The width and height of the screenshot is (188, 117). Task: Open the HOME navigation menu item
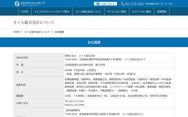pyautogui.click(x=25, y=12)
